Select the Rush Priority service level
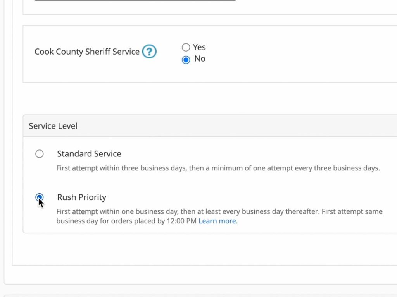The height and width of the screenshot is (297, 397). [x=39, y=197]
